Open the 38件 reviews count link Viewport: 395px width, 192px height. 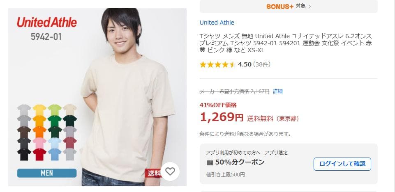click(x=262, y=64)
